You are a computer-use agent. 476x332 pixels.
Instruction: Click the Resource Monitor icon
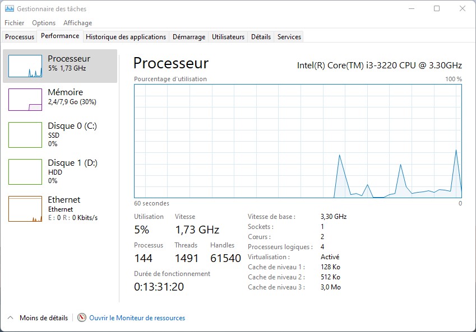pyautogui.click(x=82, y=318)
